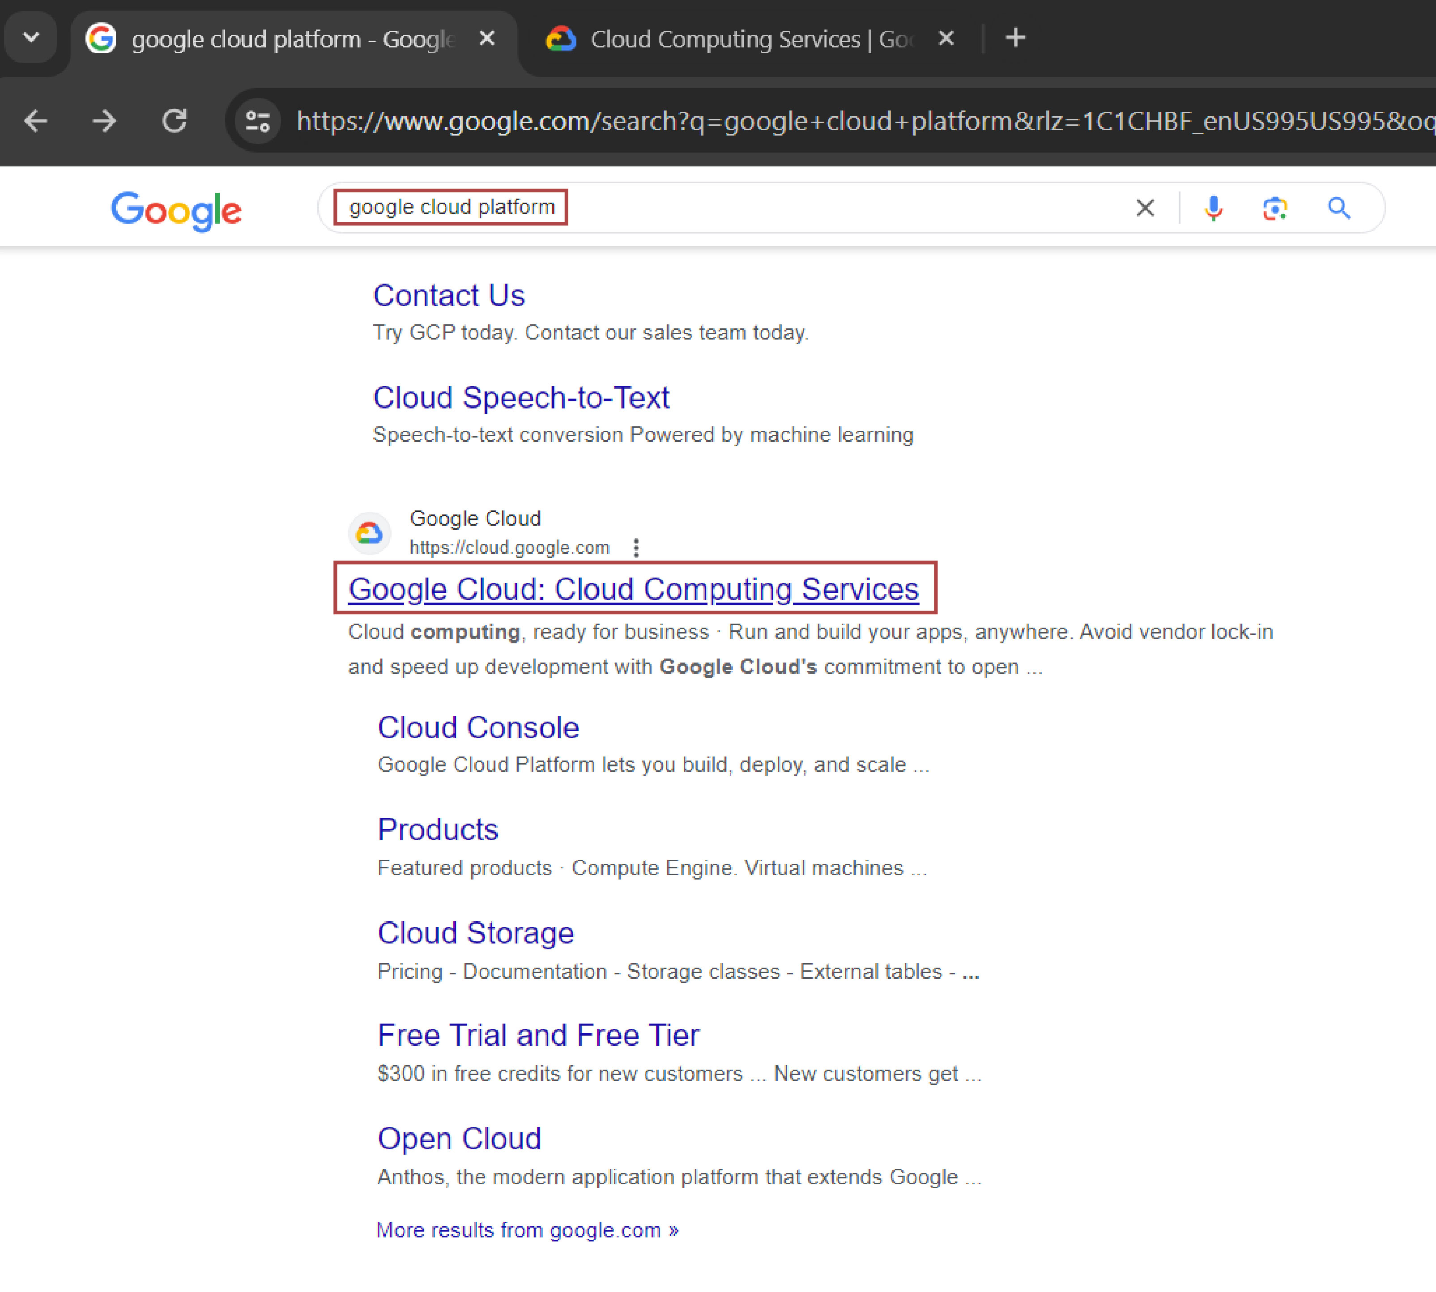Viewport: 1436px width, 1292px height.
Task: Click Free Trial and Free Tier link
Action: [x=538, y=1035]
